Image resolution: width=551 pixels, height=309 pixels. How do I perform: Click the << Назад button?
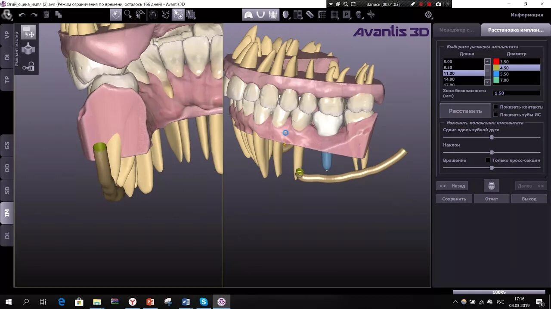452,186
